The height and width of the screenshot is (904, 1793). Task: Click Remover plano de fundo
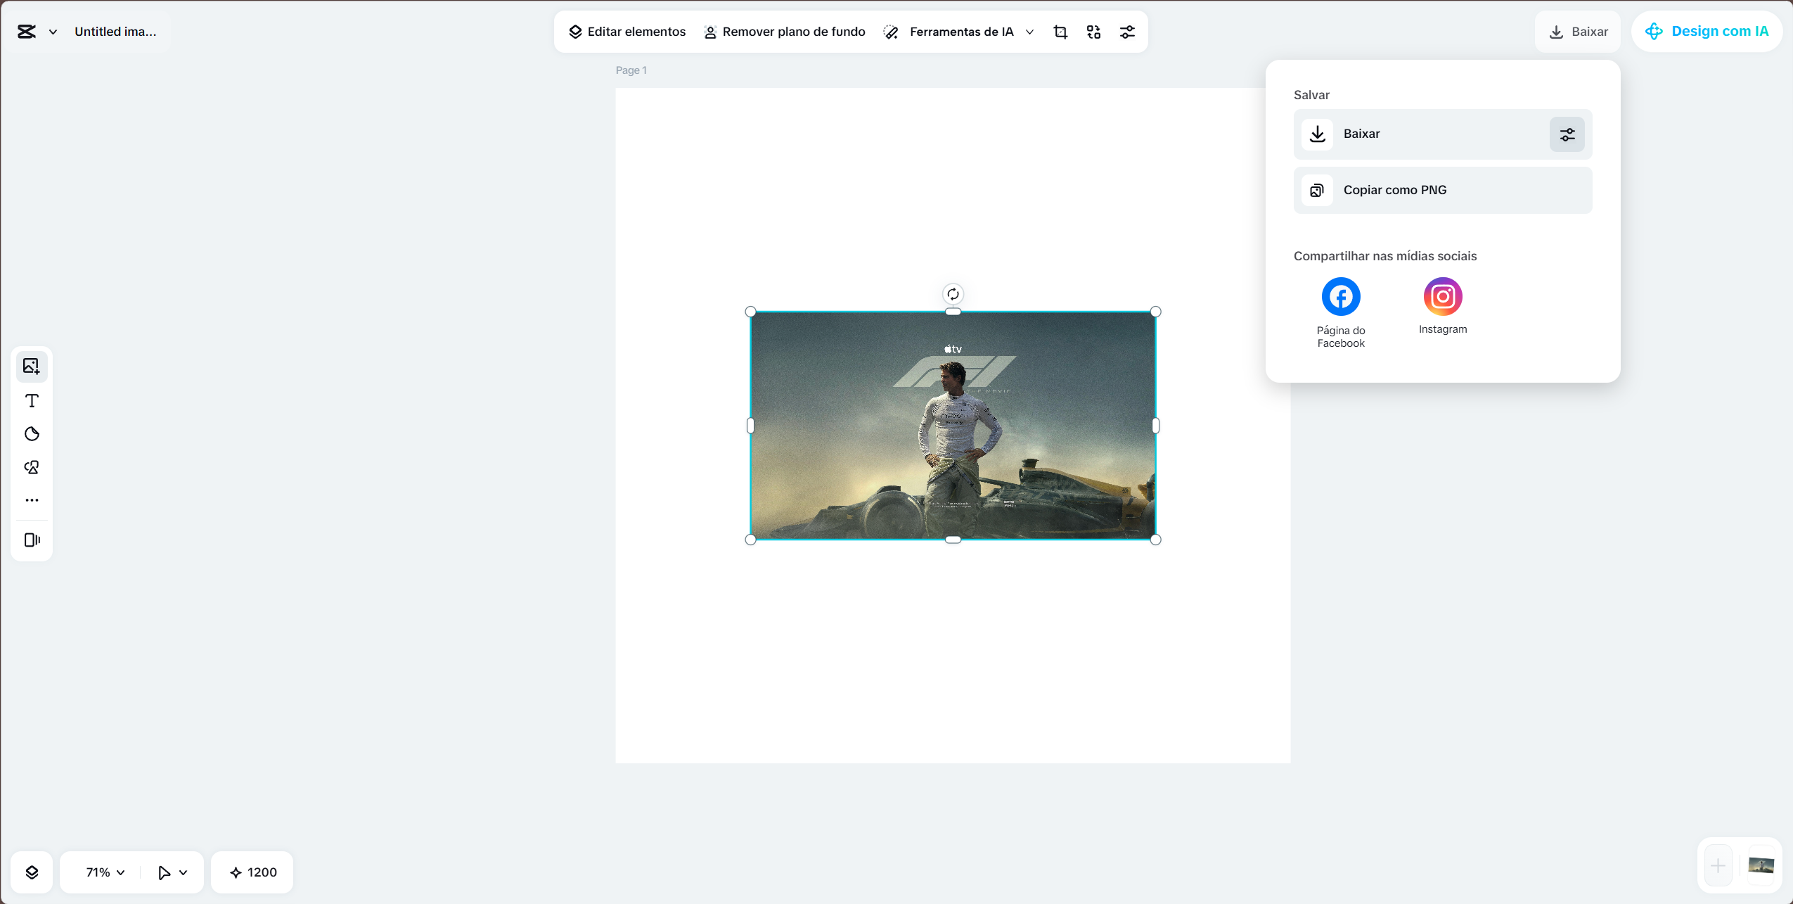click(x=784, y=32)
